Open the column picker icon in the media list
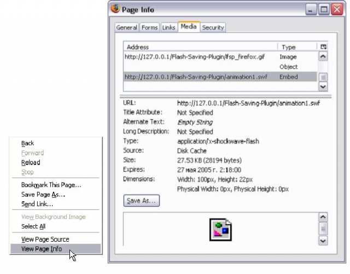 point(323,47)
